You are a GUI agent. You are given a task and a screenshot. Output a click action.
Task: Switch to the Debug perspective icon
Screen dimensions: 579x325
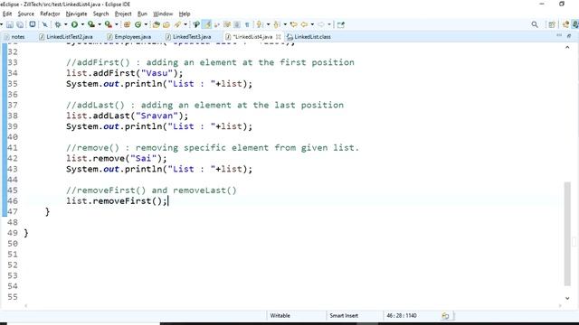[x=575, y=24]
